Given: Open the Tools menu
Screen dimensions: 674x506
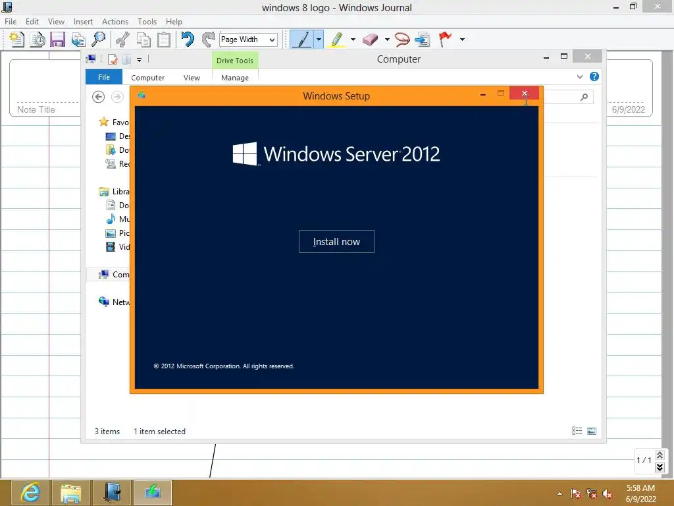Looking at the screenshot, I should (147, 22).
